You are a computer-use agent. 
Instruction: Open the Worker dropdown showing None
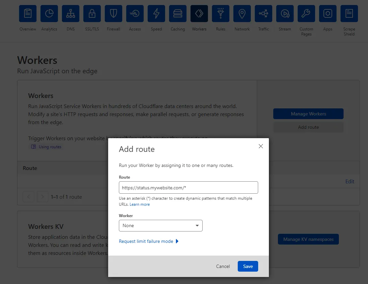coord(160,225)
